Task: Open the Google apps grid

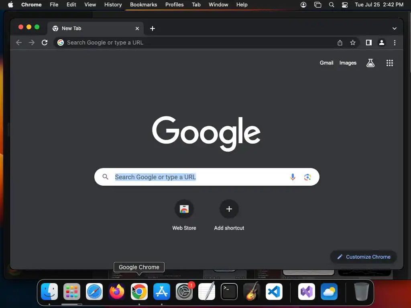Action: (x=390, y=63)
